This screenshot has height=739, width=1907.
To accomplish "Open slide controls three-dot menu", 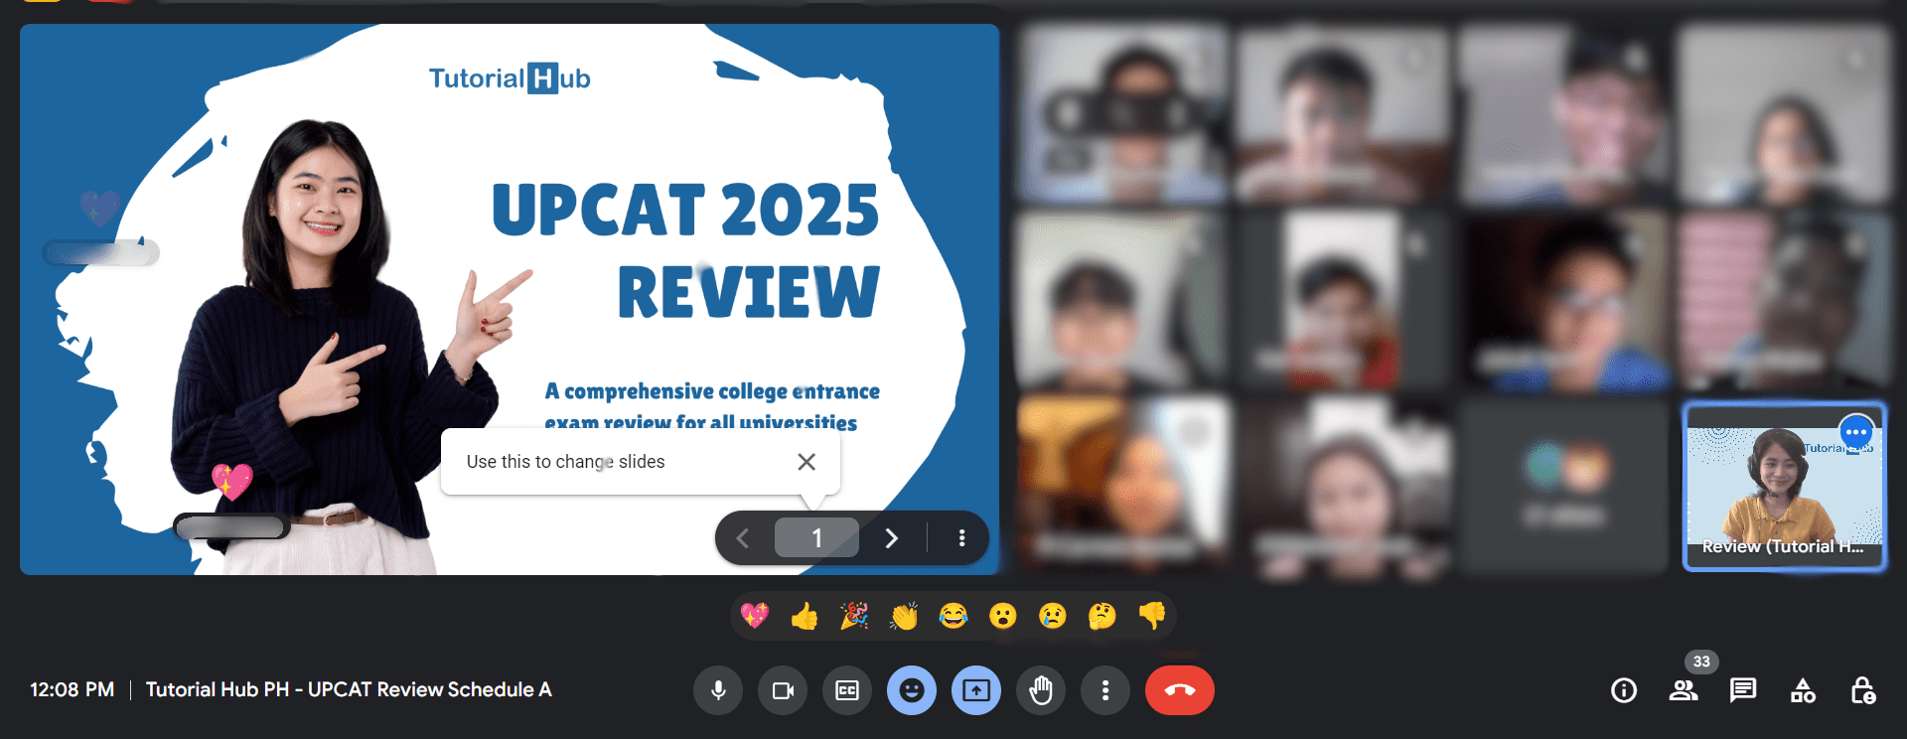I will pos(961,538).
